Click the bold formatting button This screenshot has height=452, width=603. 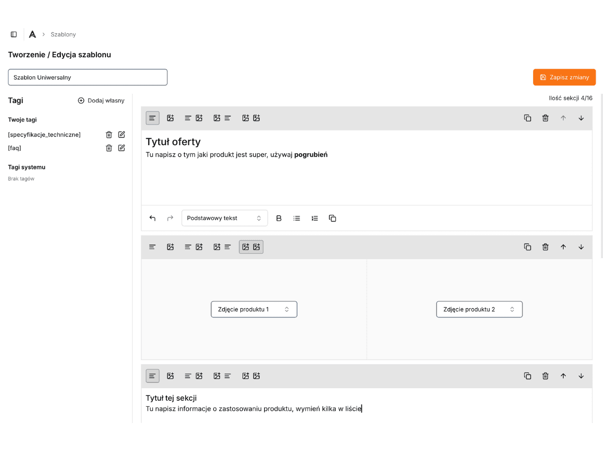279,218
